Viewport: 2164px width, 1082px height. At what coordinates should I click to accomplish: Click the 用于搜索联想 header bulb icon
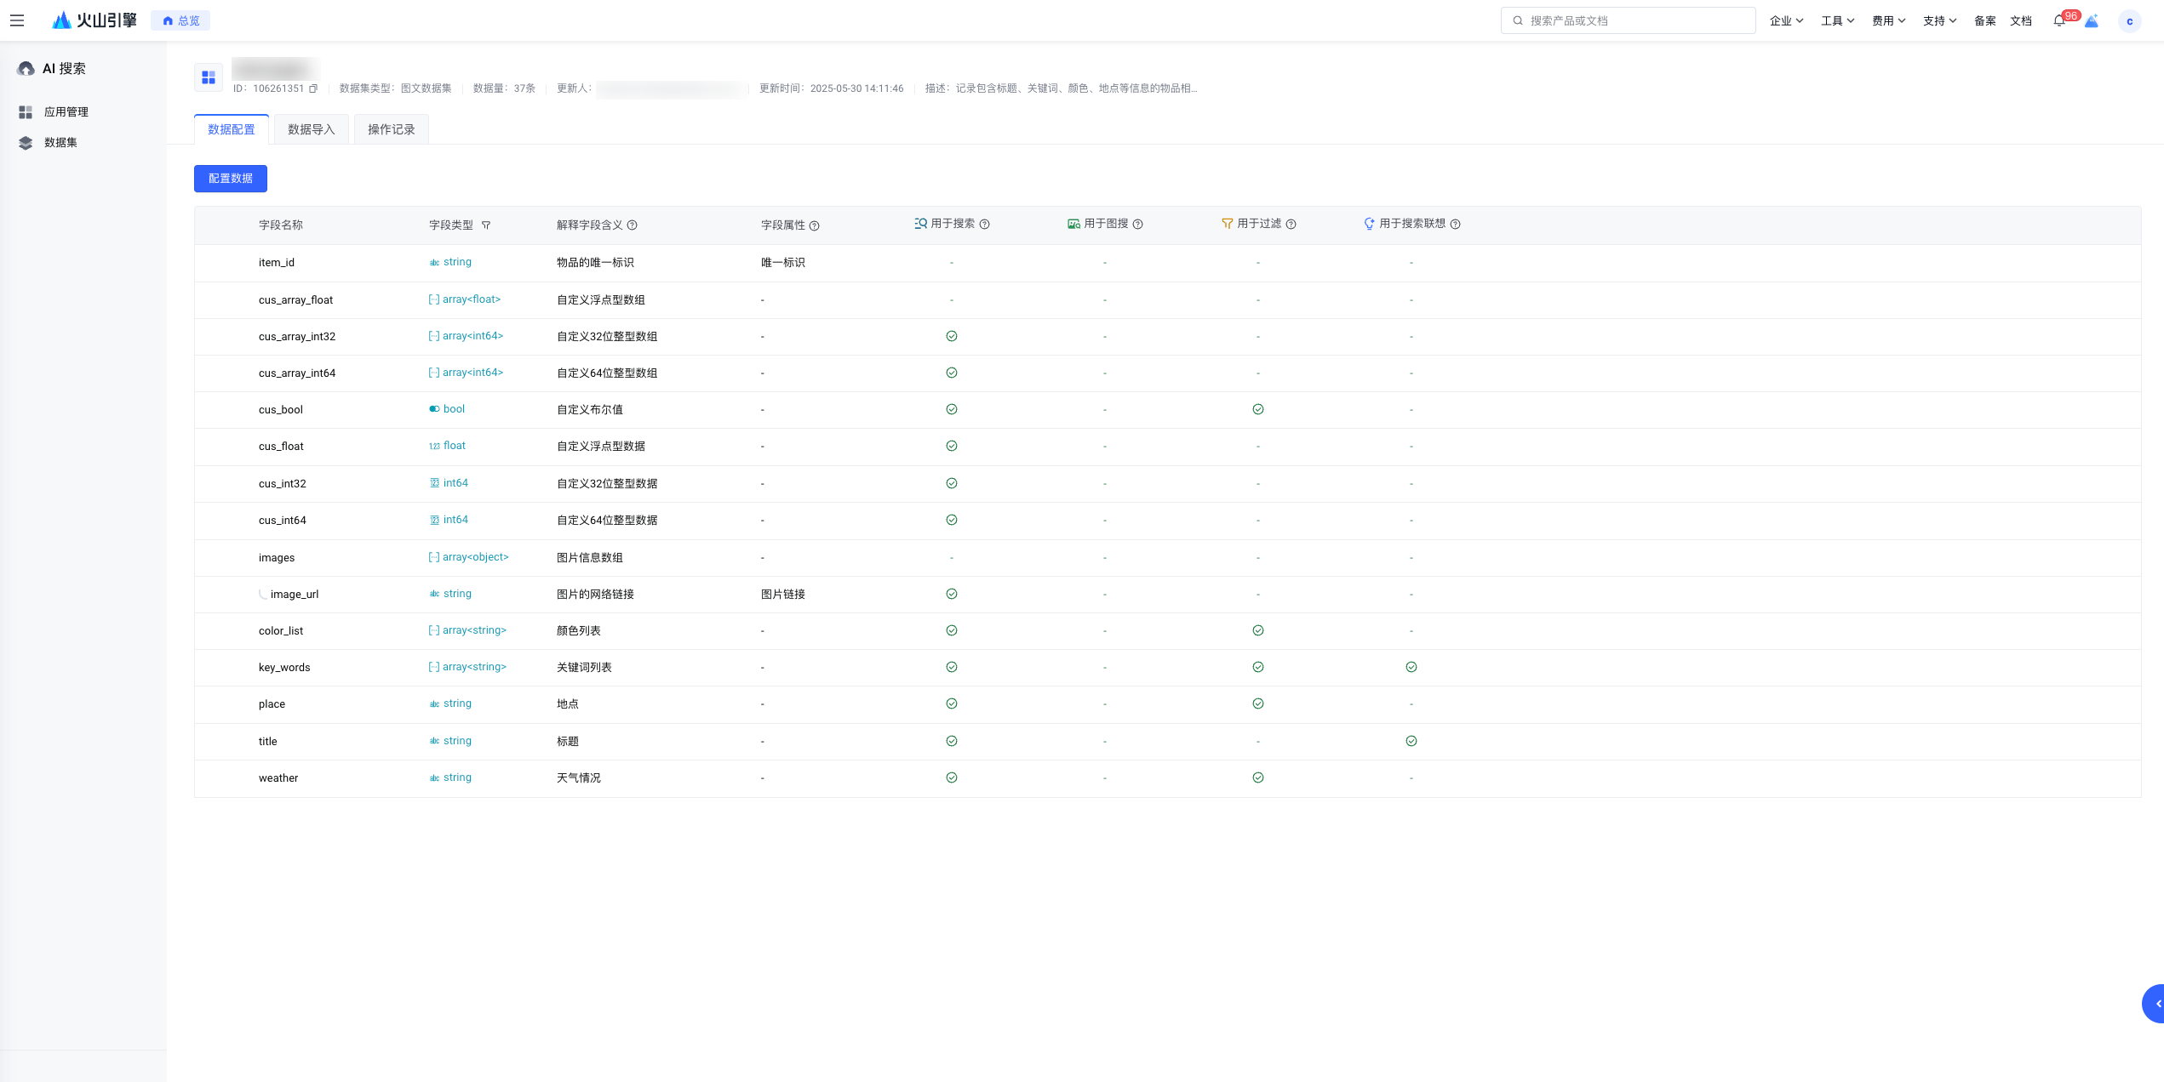click(1369, 224)
